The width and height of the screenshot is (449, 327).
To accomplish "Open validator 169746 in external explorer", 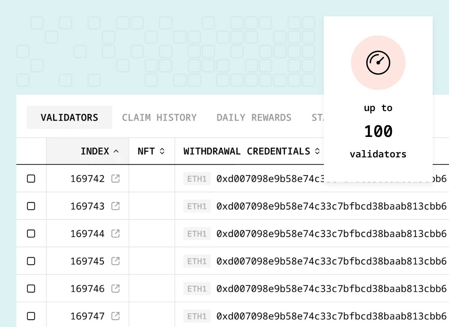I will [116, 288].
